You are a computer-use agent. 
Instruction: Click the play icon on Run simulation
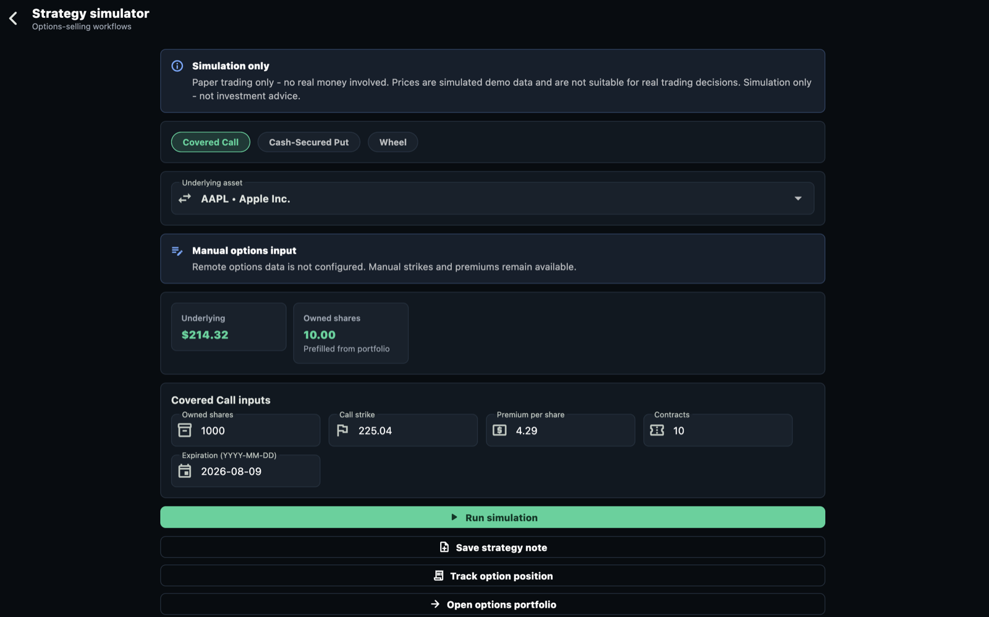[x=454, y=517]
